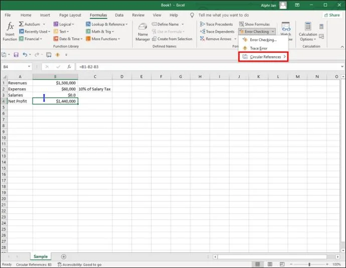The width and height of the screenshot is (346, 268).
Task: Open the Circular References submenu
Action: click(x=263, y=57)
